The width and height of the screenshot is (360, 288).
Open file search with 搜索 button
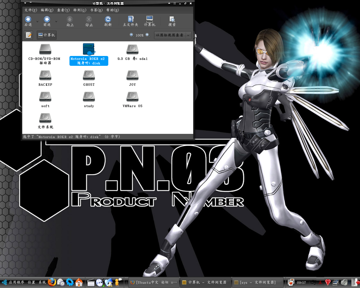tap(172, 21)
